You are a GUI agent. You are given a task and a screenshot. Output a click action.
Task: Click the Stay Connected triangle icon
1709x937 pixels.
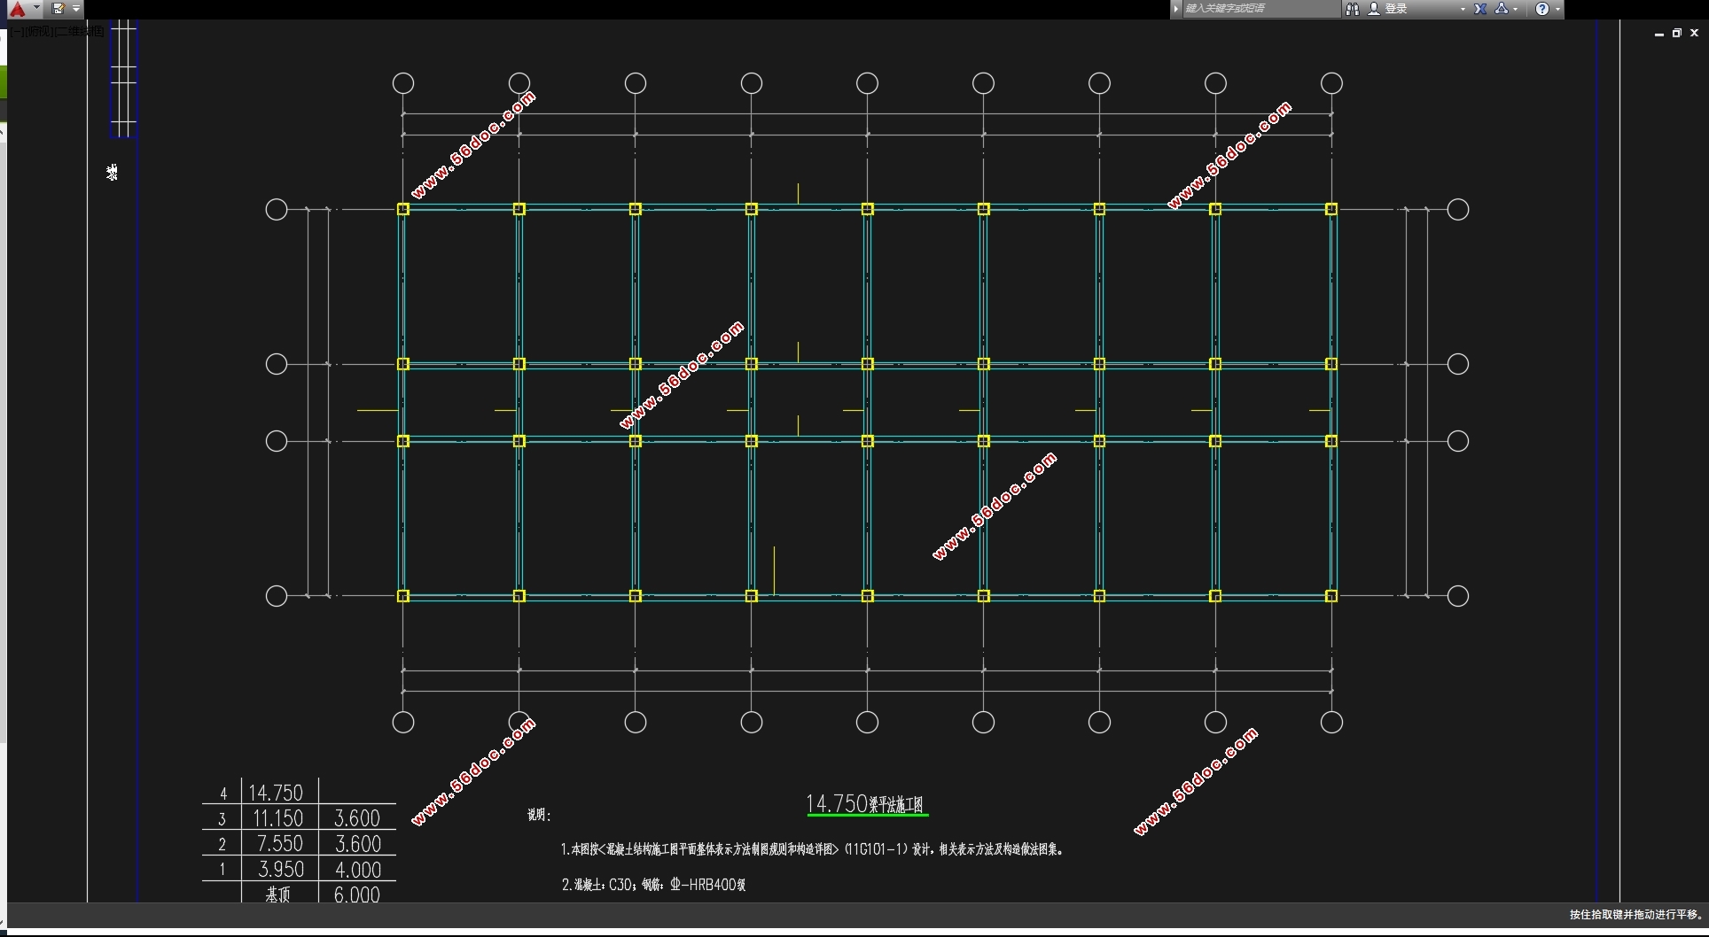(1501, 9)
